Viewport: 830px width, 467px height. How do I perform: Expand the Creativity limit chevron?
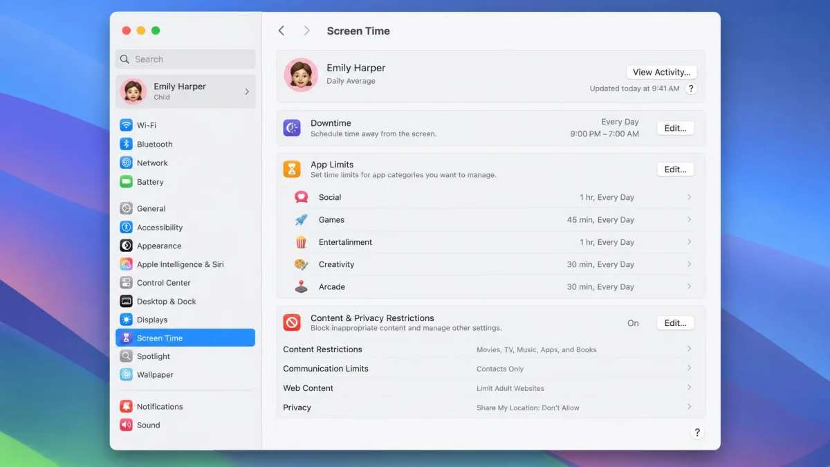point(690,264)
